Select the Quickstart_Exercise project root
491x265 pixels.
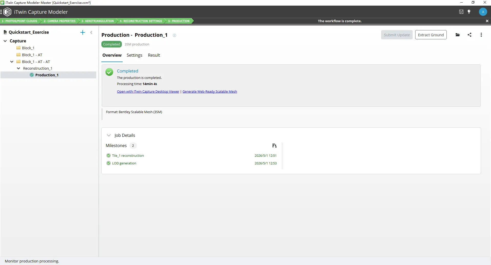tap(29, 32)
